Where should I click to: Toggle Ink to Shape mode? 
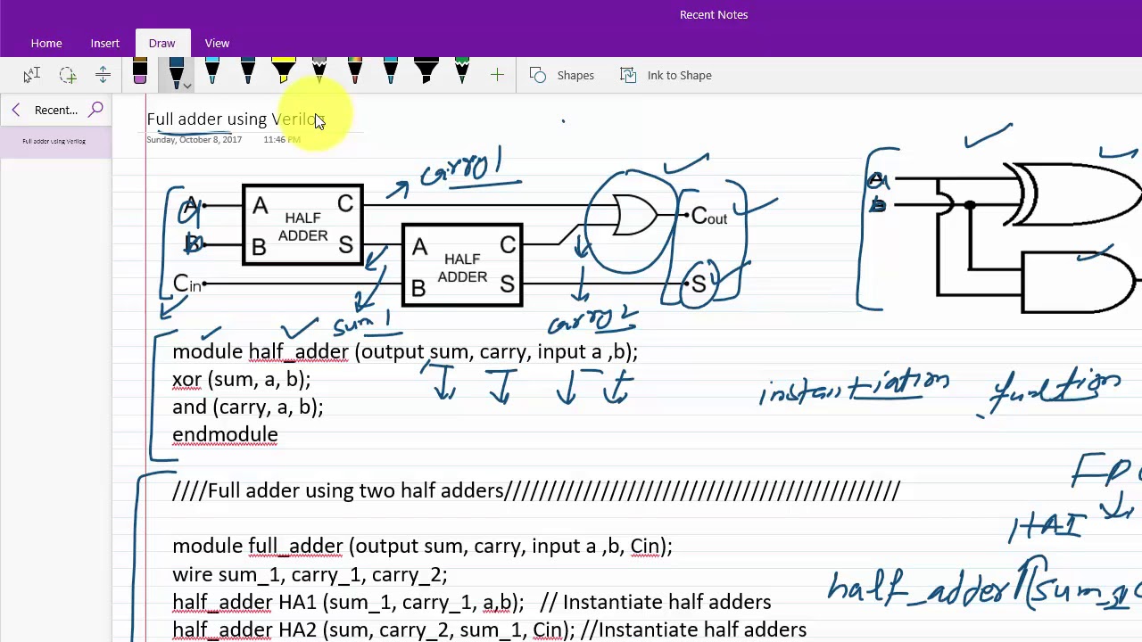pos(666,75)
